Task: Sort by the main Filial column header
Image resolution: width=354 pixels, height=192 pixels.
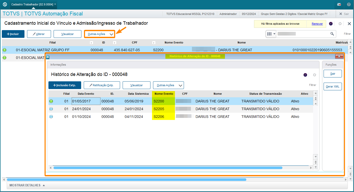Action: (x=52, y=42)
